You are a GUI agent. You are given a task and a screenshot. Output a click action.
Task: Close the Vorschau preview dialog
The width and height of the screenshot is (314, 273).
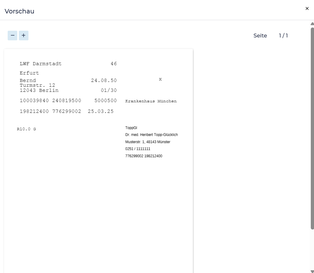coord(307,9)
